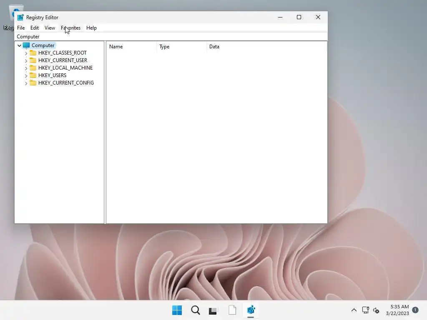Open the clock and date panel
Screen dimensions: 427x320
point(397,310)
